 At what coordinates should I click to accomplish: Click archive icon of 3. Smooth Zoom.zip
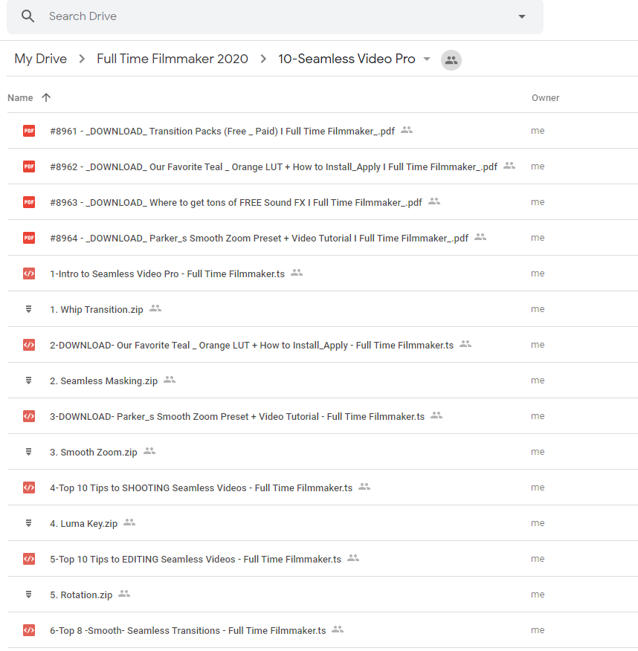(x=29, y=452)
